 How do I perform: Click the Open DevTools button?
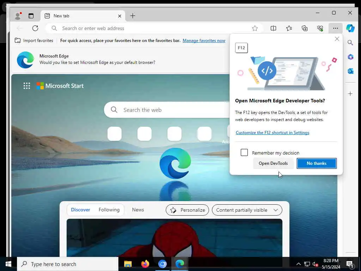click(273, 163)
